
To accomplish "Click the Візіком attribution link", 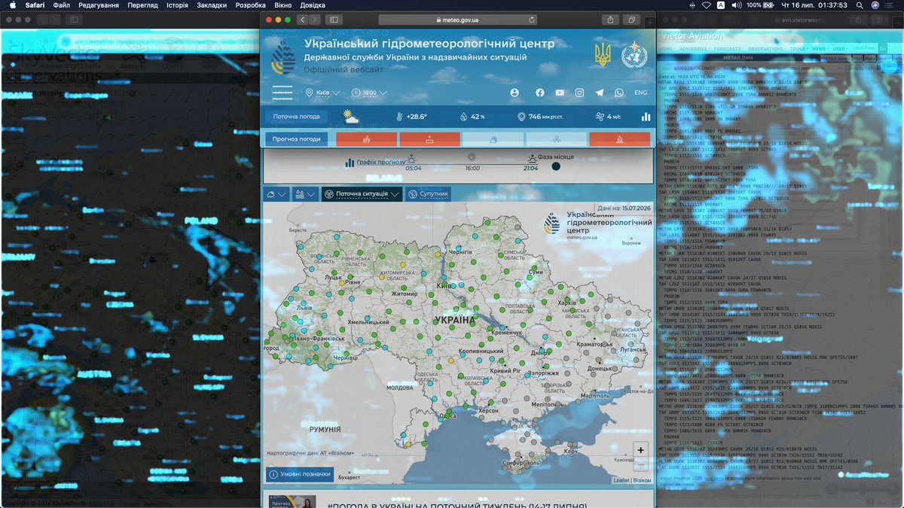I will pos(642,480).
